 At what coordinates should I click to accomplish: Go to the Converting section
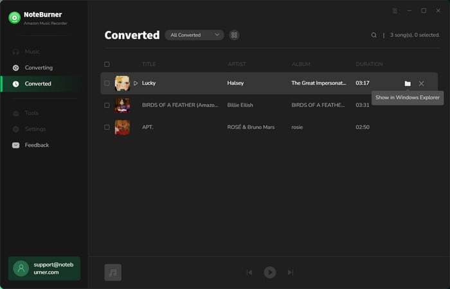pyautogui.click(x=39, y=67)
